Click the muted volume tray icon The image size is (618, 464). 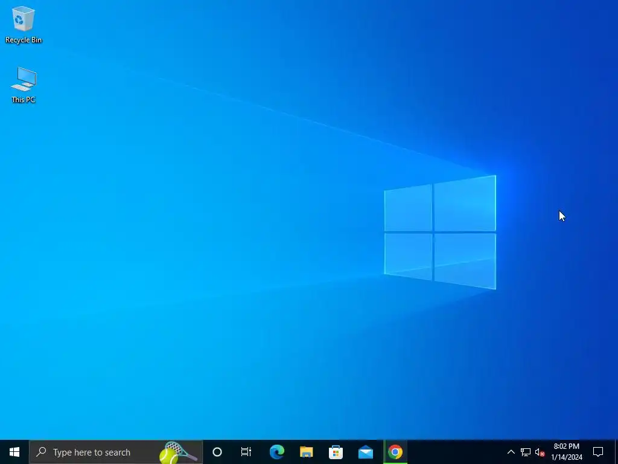click(540, 452)
